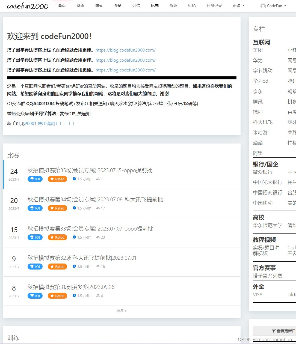Open 中国光大银行 in the sidebar
This screenshot has width=296, height=344.
click(x=268, y=182)
